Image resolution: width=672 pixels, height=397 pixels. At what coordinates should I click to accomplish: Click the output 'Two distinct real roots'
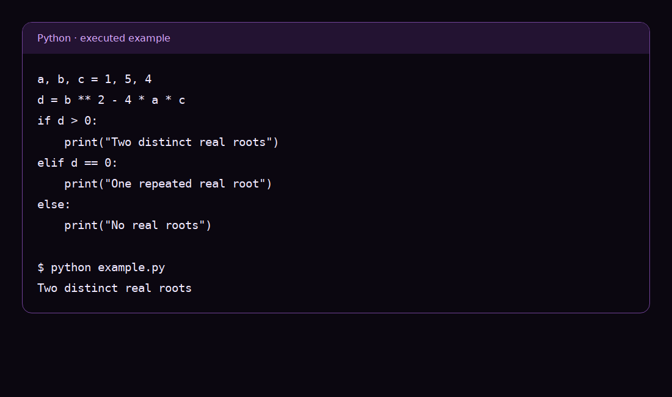[x=114, y=288]
